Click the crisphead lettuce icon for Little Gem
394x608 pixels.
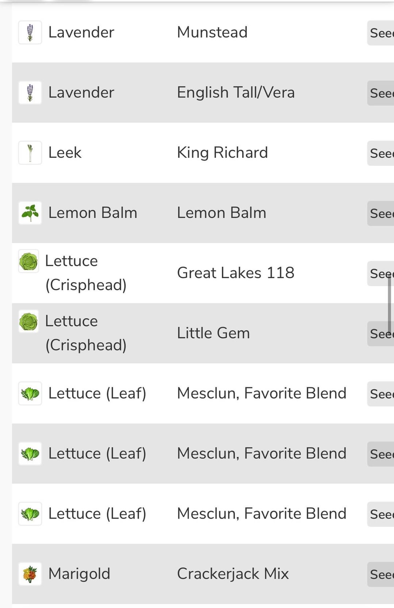point(28,322)
